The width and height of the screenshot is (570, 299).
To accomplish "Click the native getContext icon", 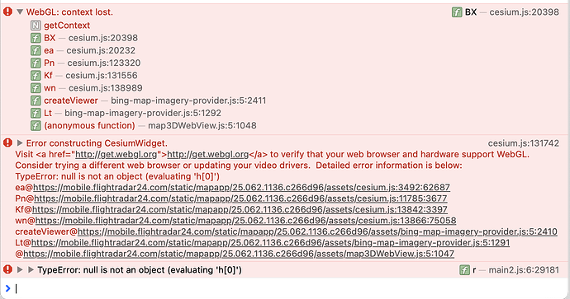I will pos(36,26).
